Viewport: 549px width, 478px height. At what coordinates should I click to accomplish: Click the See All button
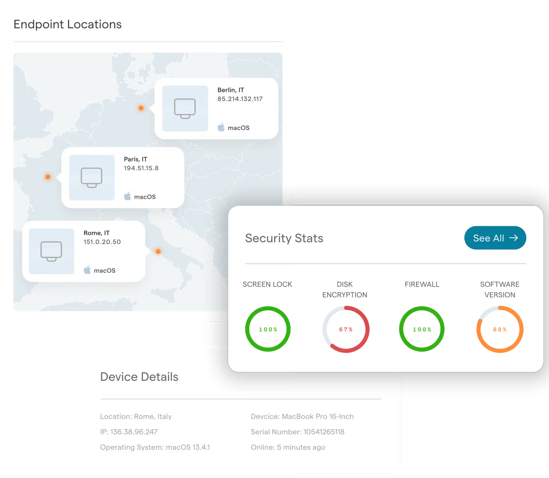tap(495, 238)
